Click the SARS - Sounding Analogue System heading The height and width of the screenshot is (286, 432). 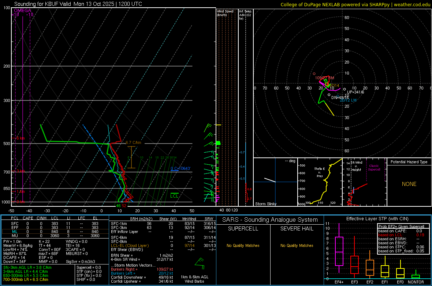(270, 220)
